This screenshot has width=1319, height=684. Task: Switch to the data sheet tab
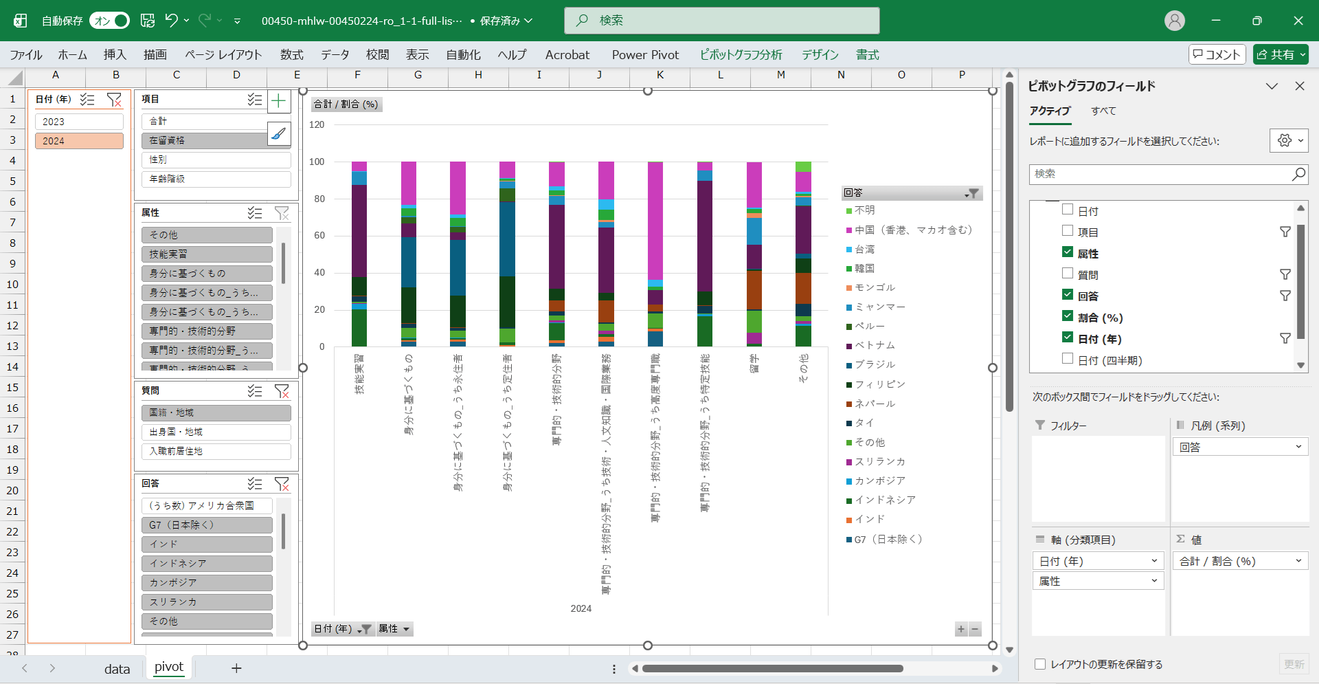[x=117, y=668]
